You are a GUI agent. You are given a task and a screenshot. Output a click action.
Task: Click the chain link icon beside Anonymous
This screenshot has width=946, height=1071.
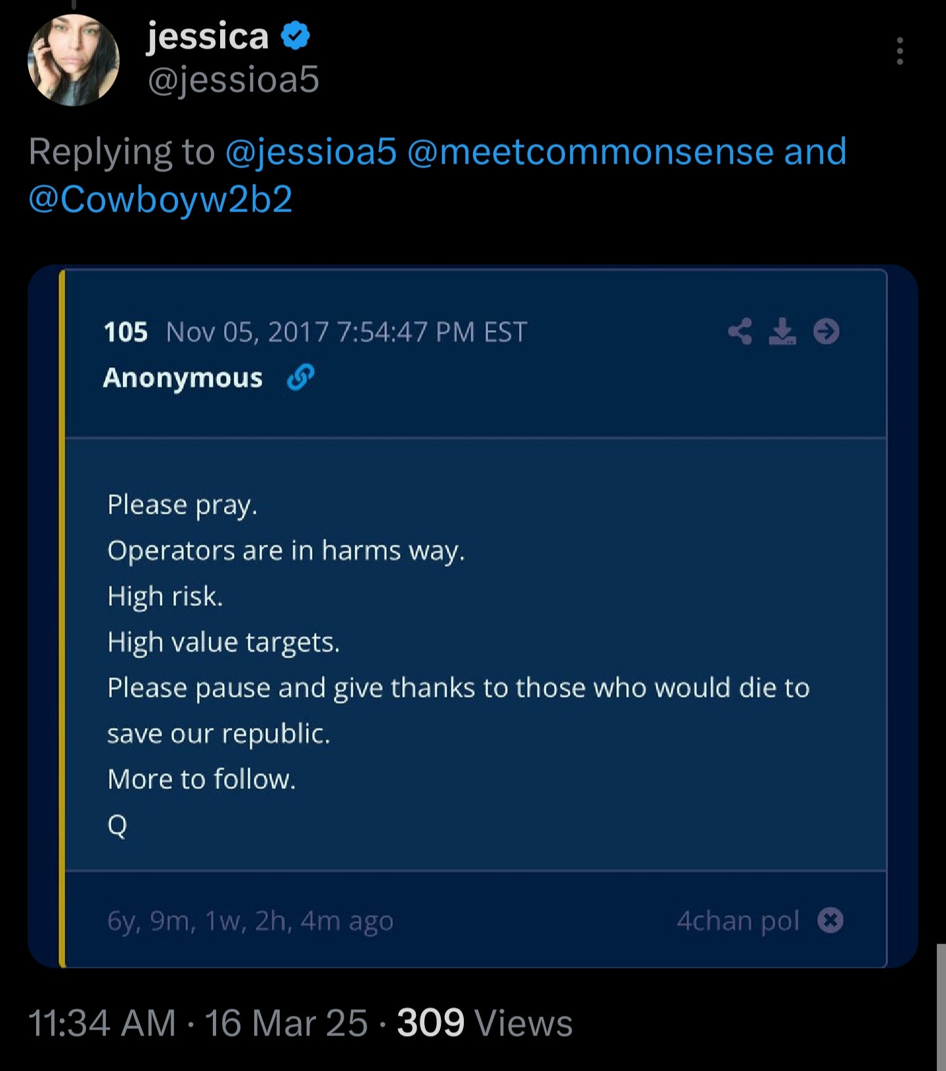pos(300,378)
